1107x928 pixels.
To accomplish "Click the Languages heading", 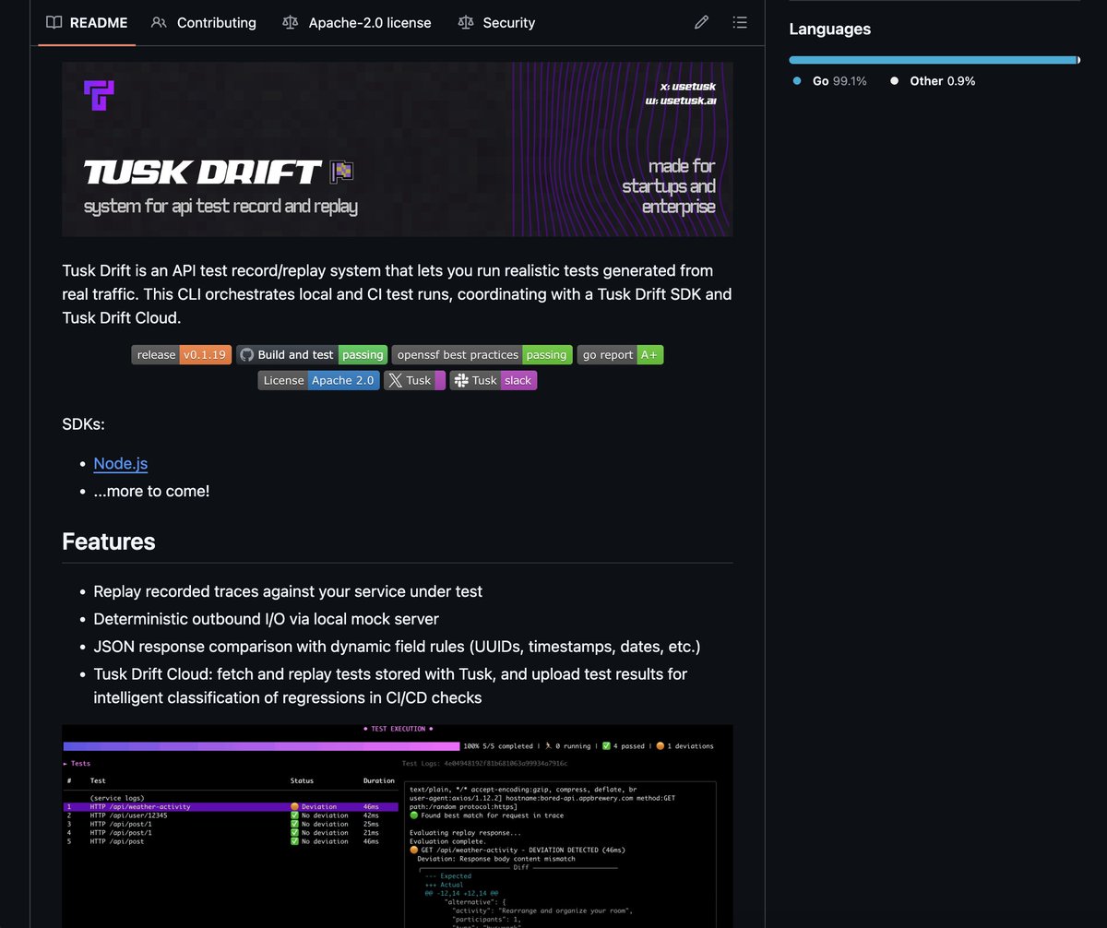I will pyautogui.click(x=830, y=29).
